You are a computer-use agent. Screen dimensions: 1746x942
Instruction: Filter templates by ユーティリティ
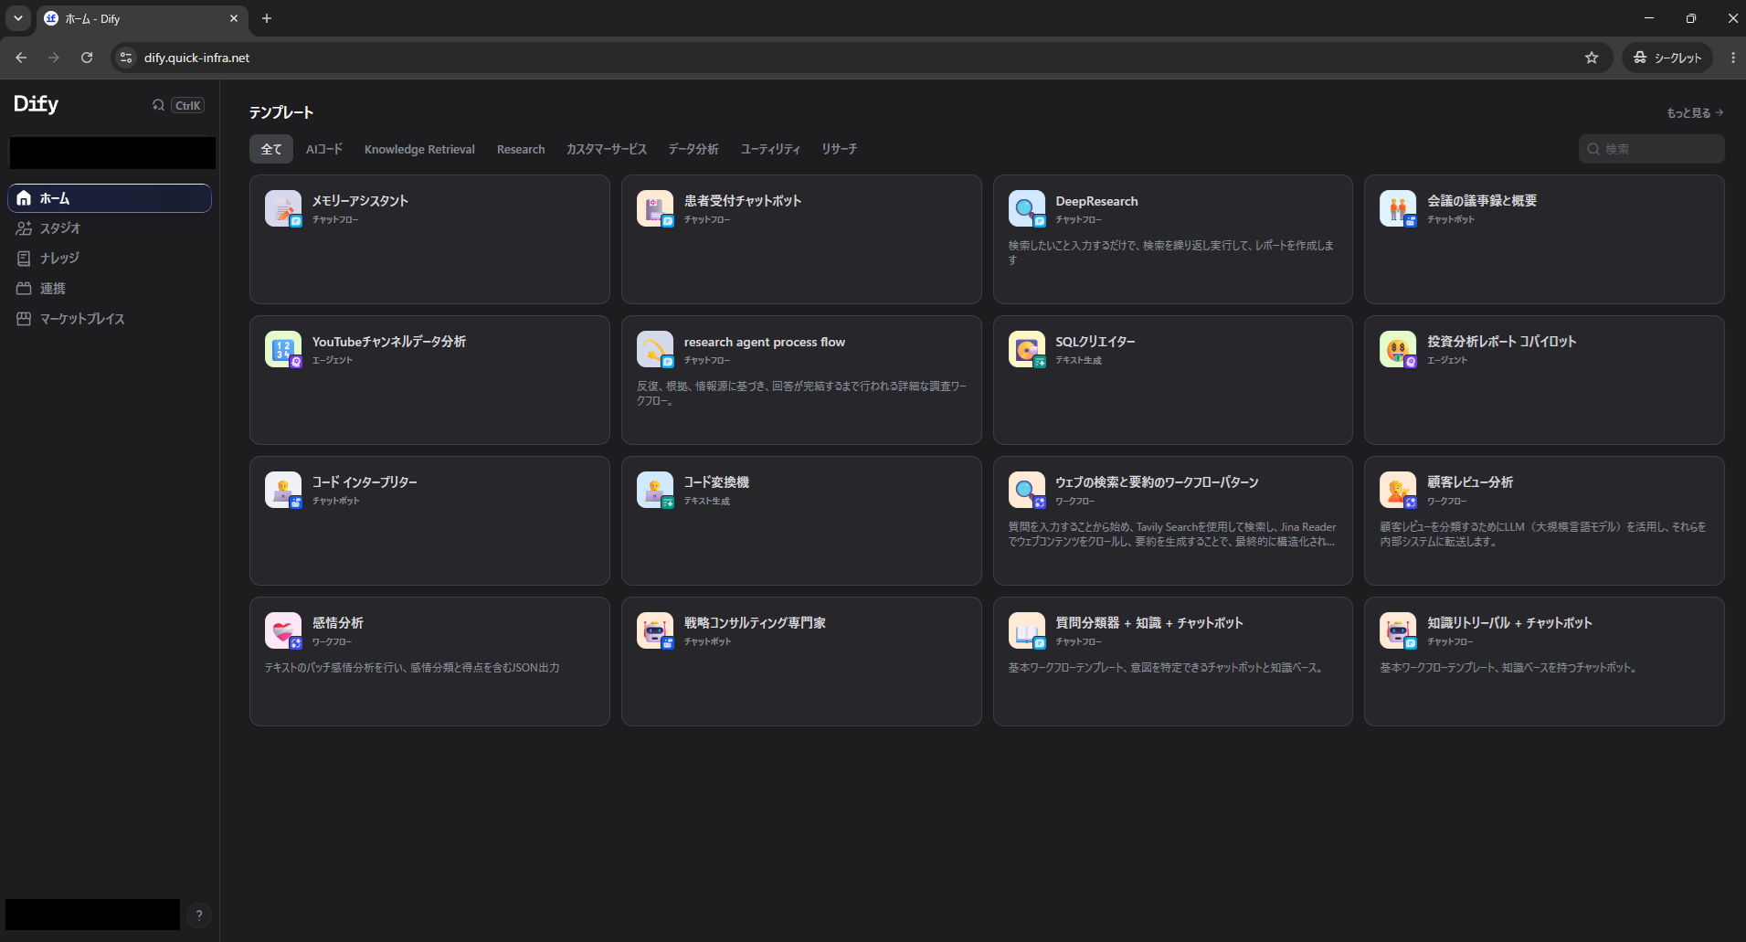pos(770,149)
